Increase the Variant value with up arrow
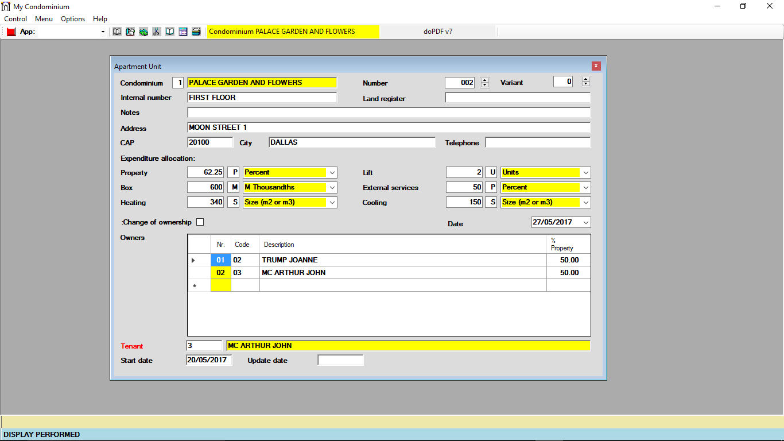The width and height of the screenshot is (784, 441). [x=586, y=79]
